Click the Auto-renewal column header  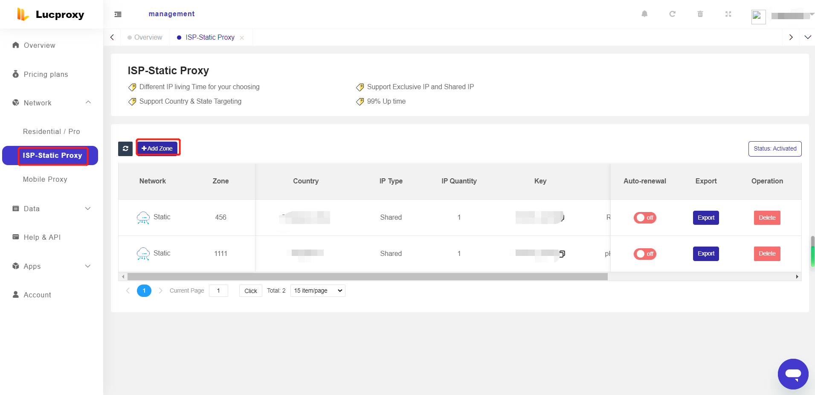coord(645,181)
